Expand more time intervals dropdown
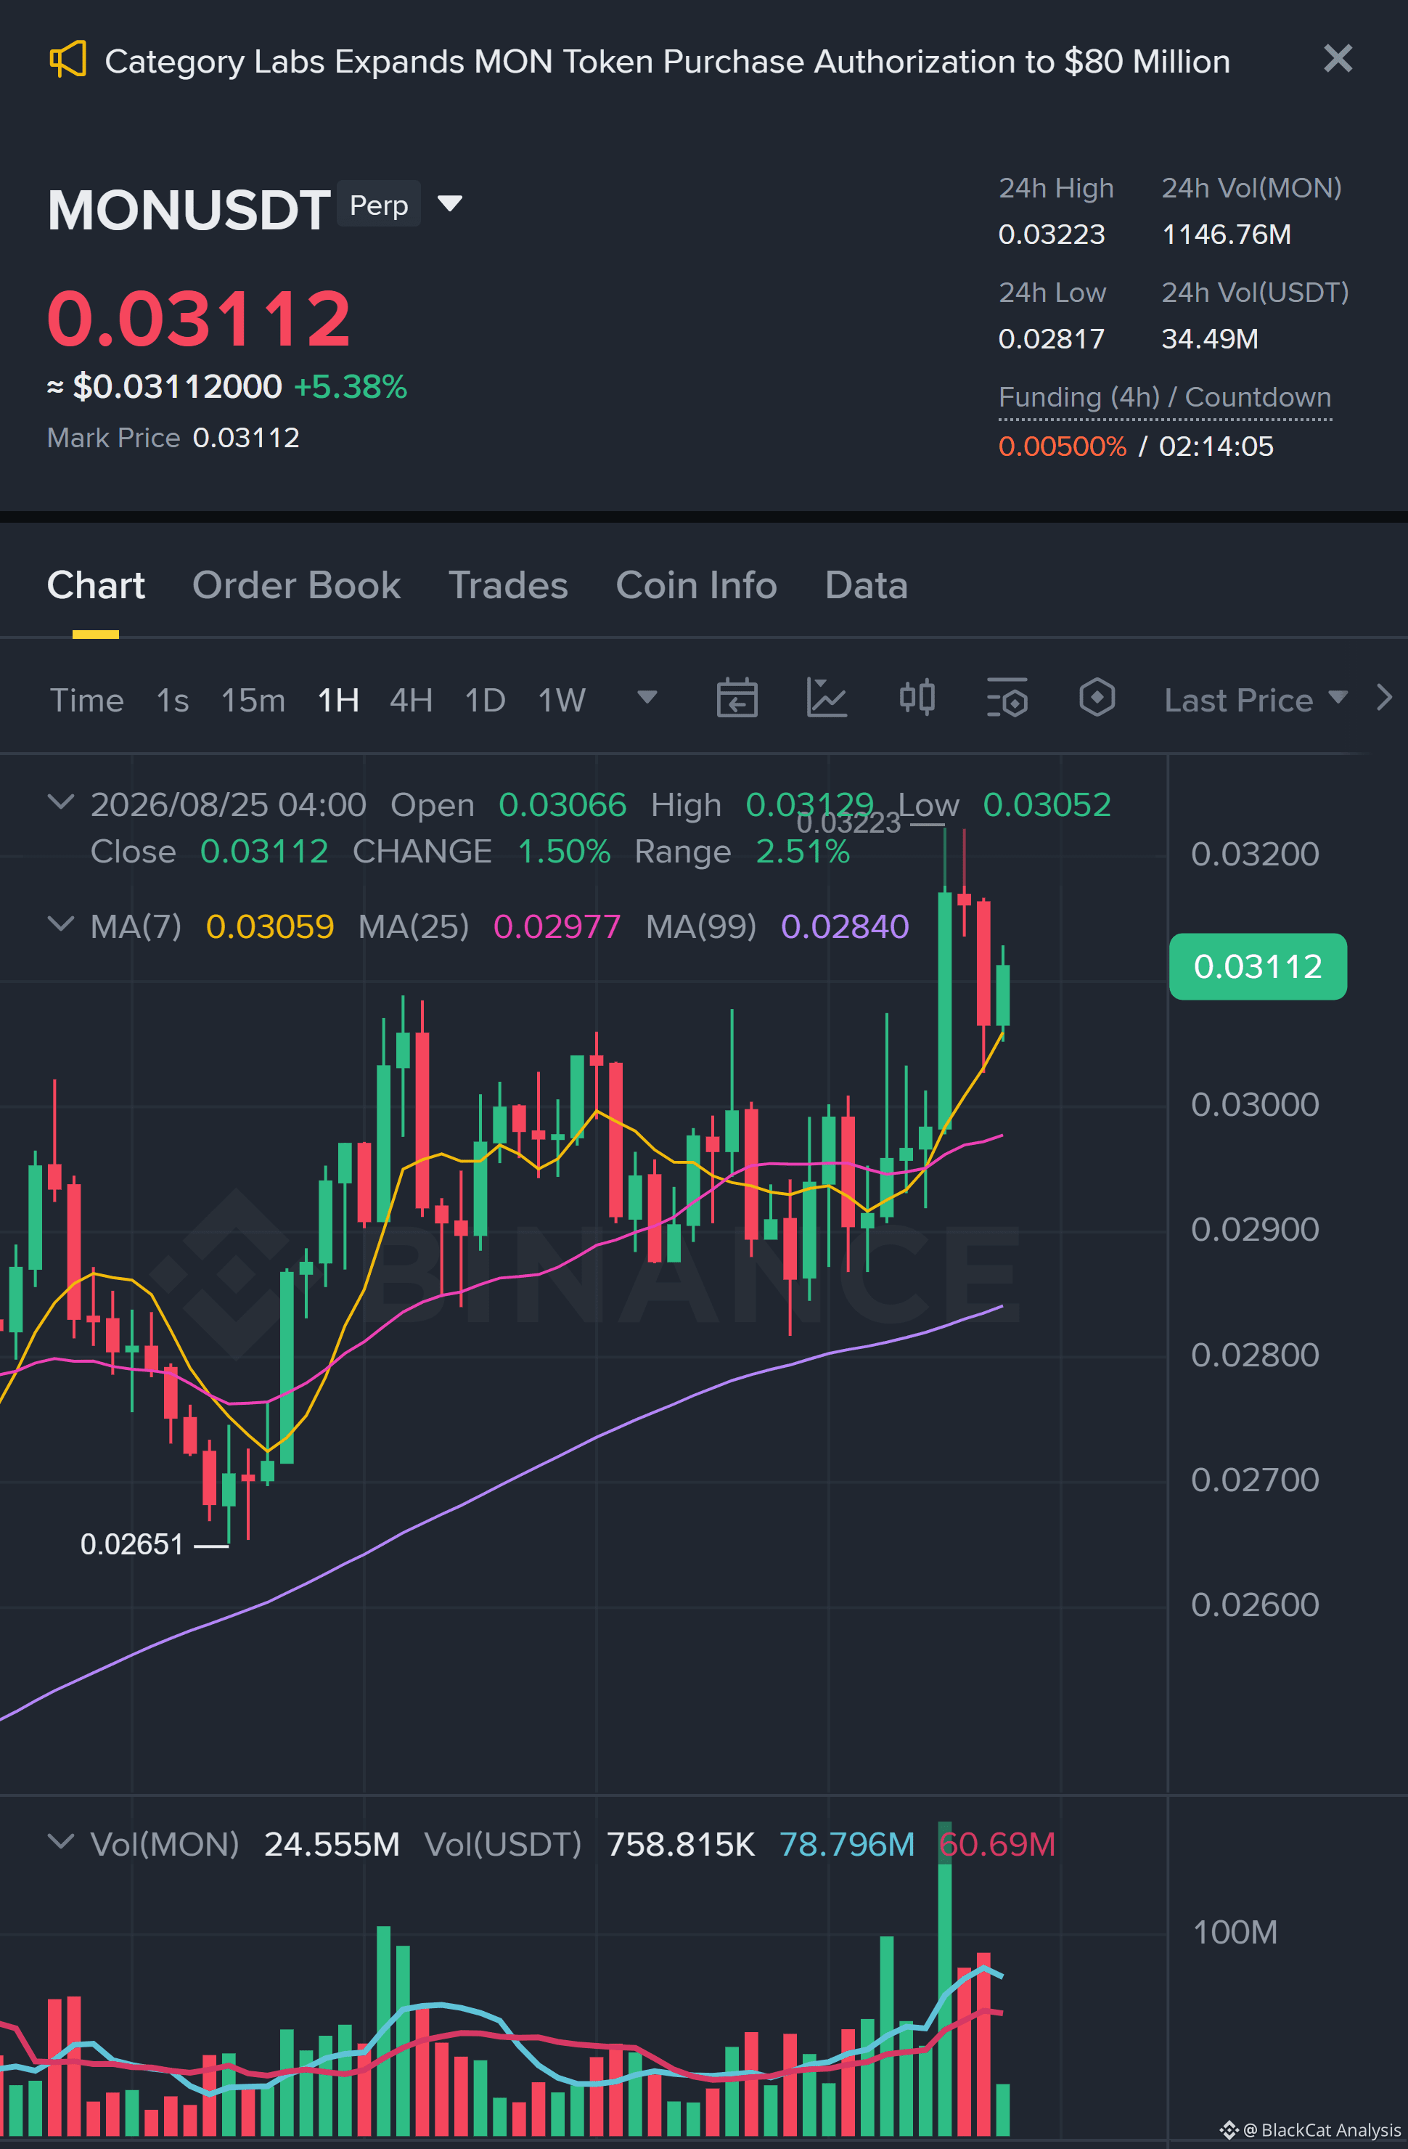Image resolution: width=1408 pixels, height=2149 pixels. pyautogui.click(x=646, y=697)
